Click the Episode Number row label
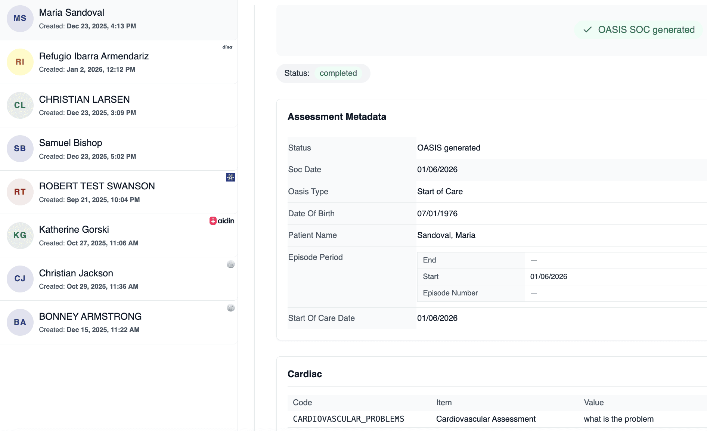The height and width of the screenshot is (431, 707). coord(450,293)
